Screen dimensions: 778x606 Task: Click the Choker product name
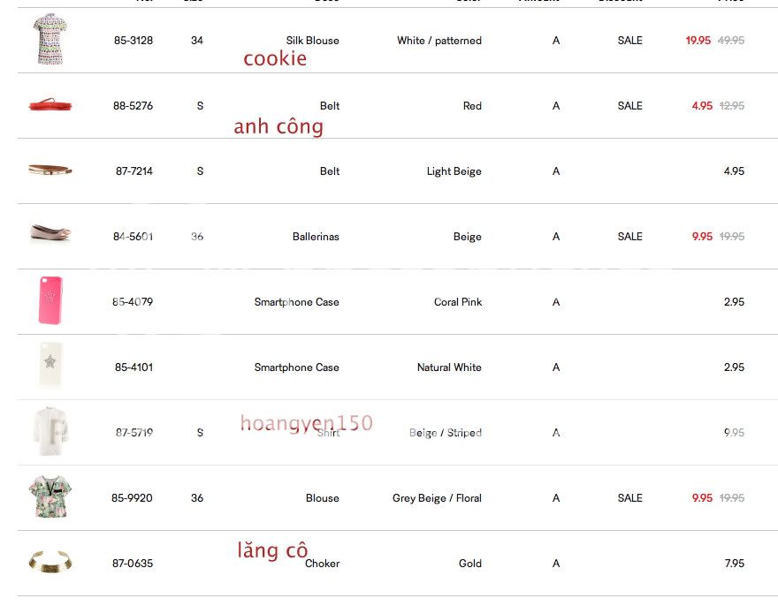point(322,564)
